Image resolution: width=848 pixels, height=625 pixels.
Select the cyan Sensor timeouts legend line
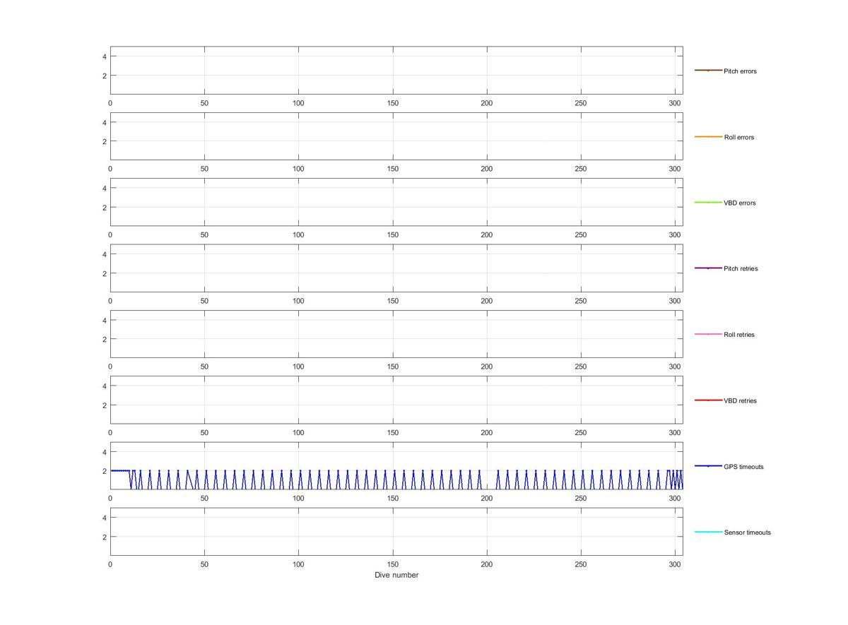[x=708, y=532]
